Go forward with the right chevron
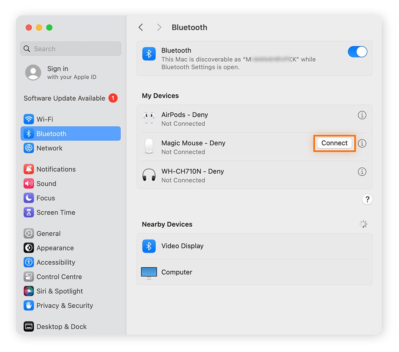This screenshot has height=352, width=399. tap(159, 27)
